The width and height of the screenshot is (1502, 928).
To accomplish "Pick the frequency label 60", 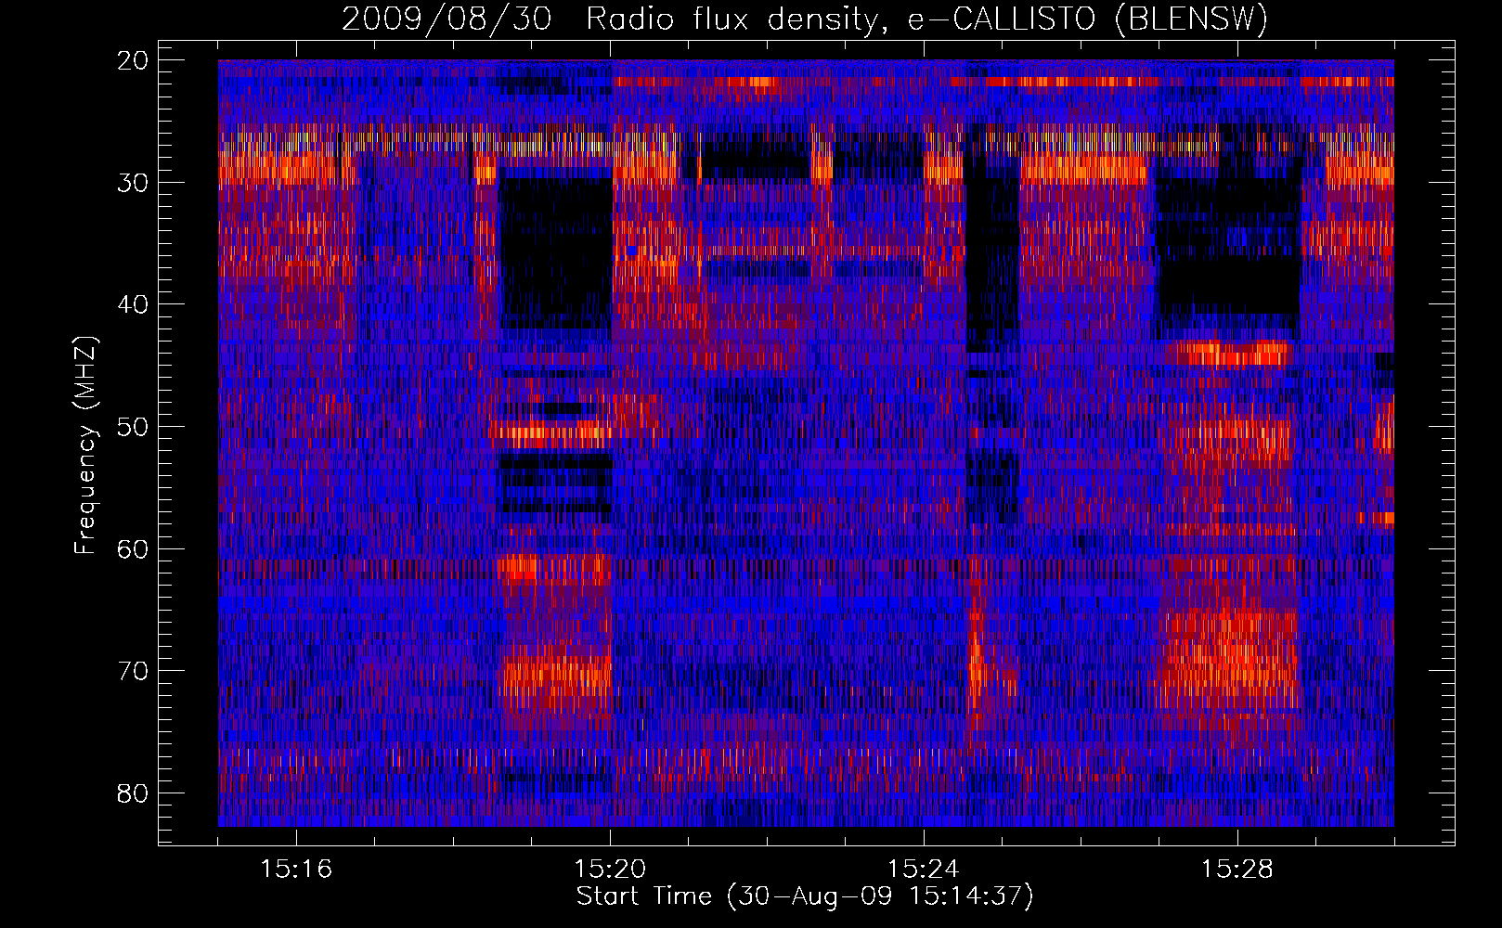I will [134, 549].
